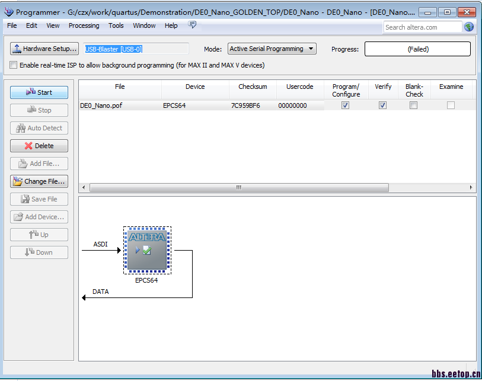Open Hardware Setup dialog
This screenshot has width=482, height=381.
point(44,49)
